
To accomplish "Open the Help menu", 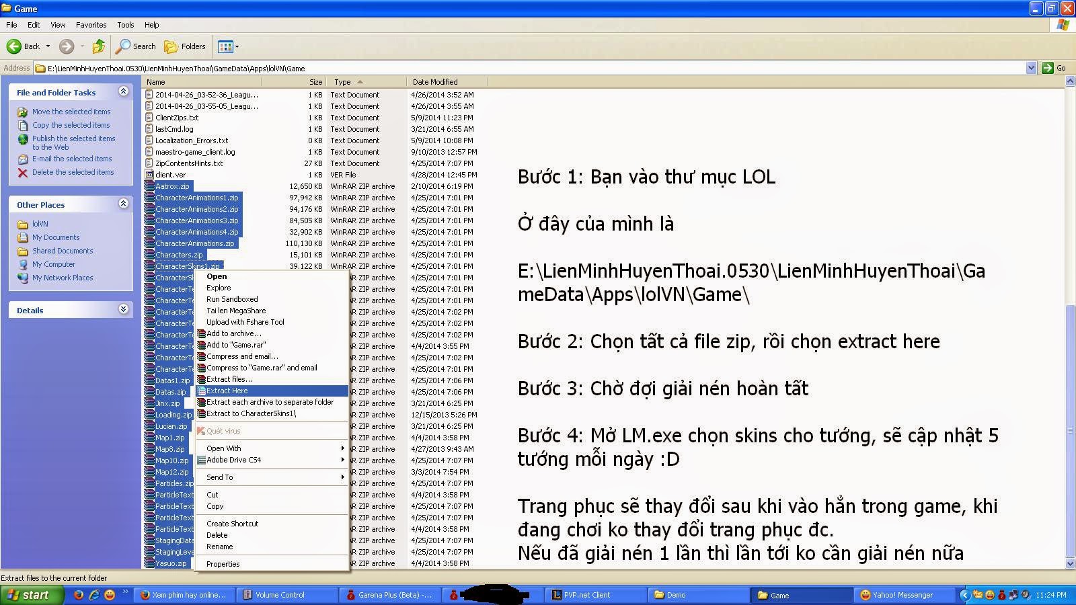I will 152,25.
